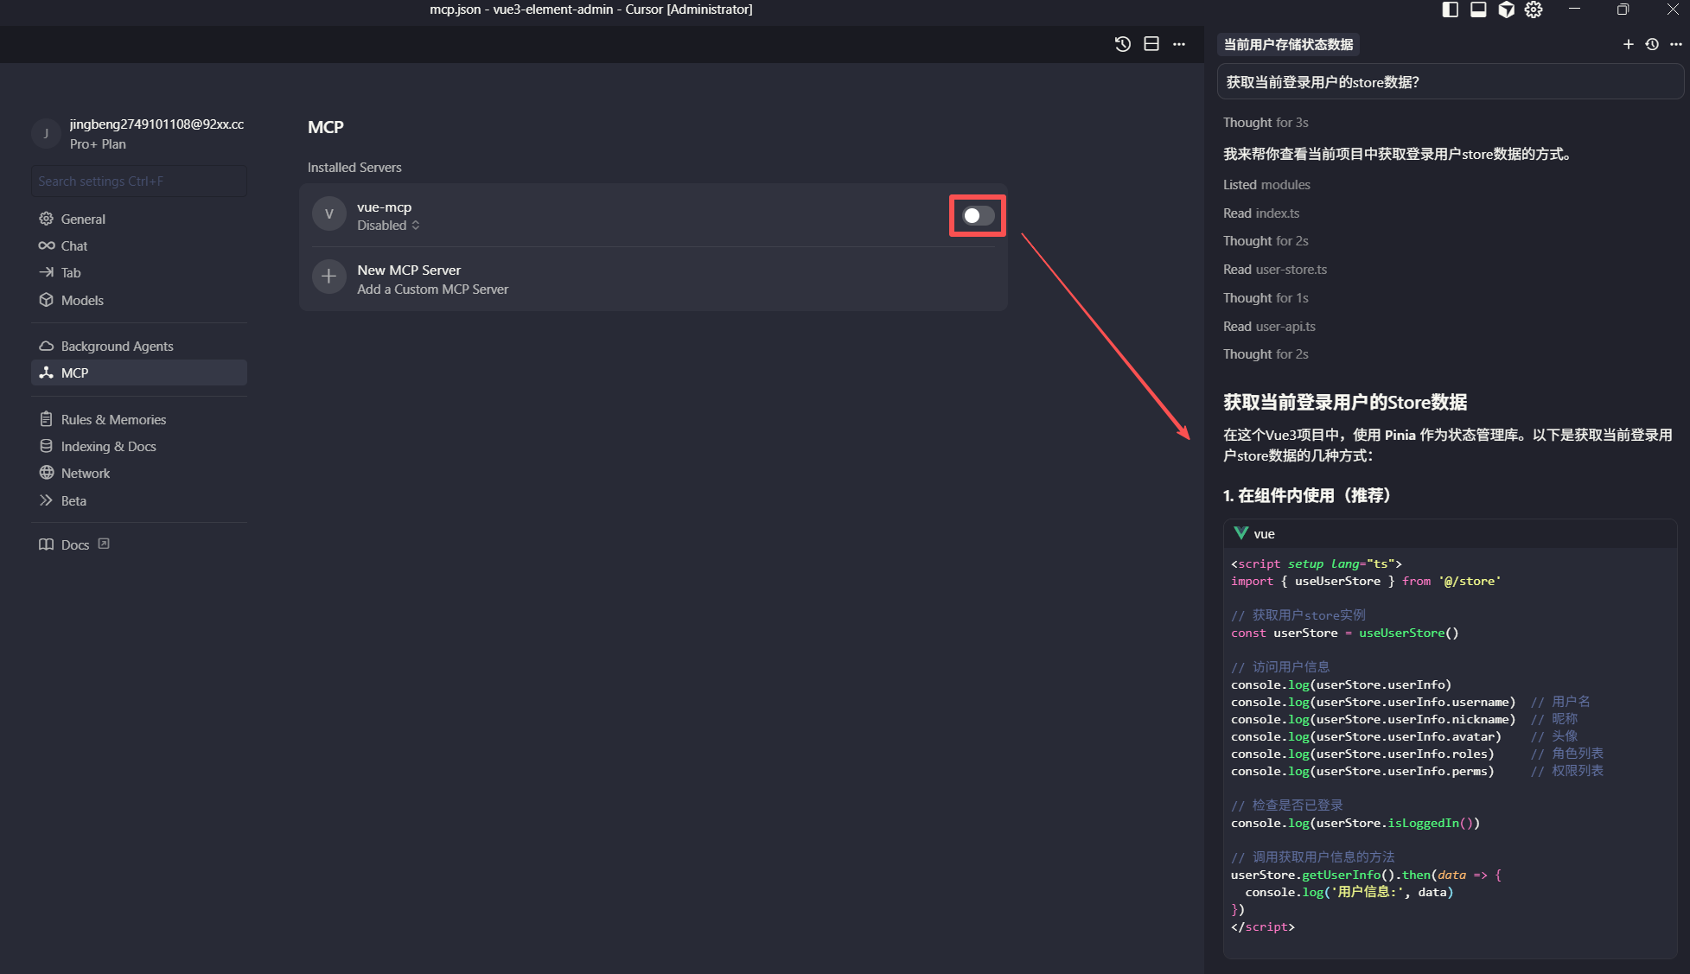Click the plus icon for New MCP Server
This screenshot has width=1690, height=974.
point(328,277)
